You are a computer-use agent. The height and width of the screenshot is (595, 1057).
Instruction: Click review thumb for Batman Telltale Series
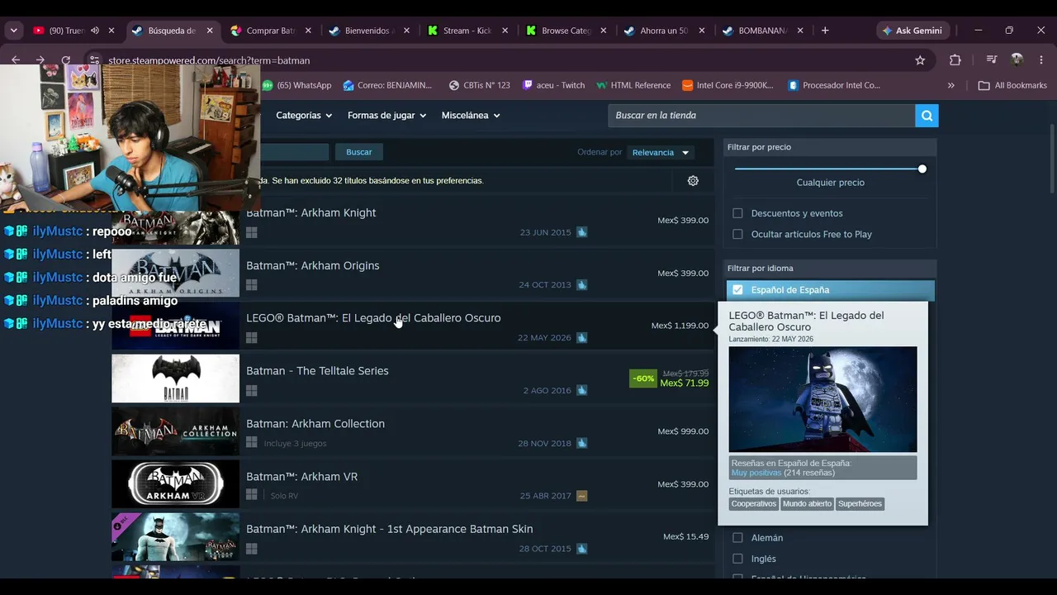(x=582, y=391)
